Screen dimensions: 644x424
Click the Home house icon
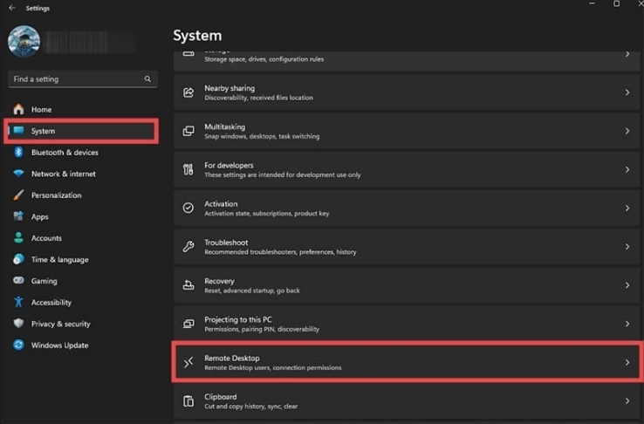(18, 109)
